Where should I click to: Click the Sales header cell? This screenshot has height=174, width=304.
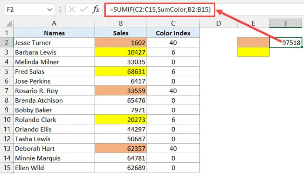[121, 33]
